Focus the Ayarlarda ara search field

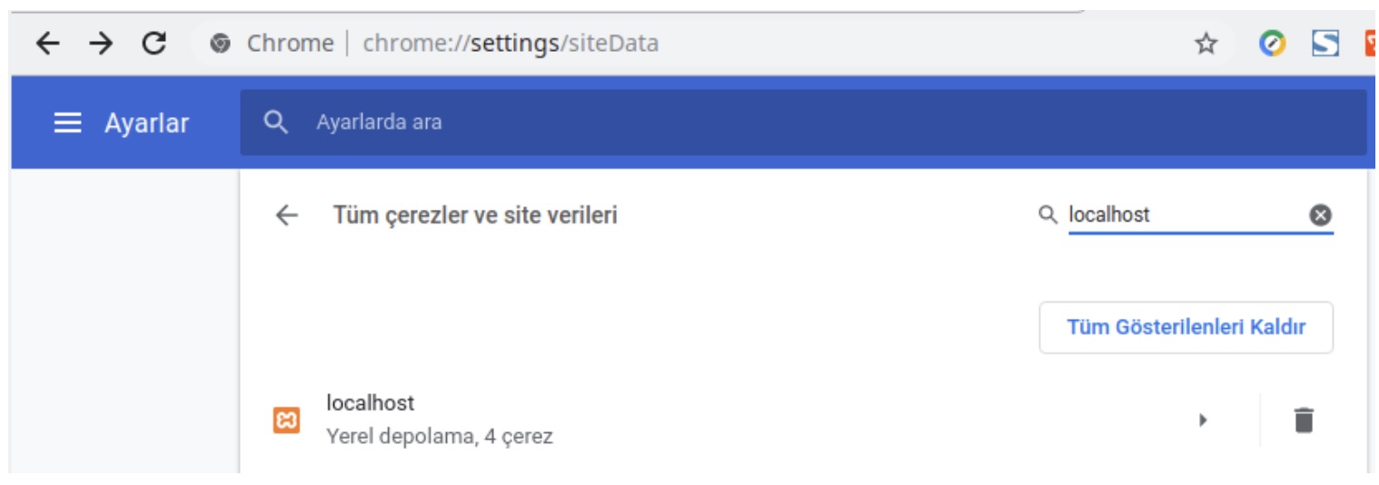pyautogui.click(x=803, y=122)
